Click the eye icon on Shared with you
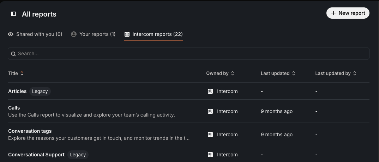 10,34
